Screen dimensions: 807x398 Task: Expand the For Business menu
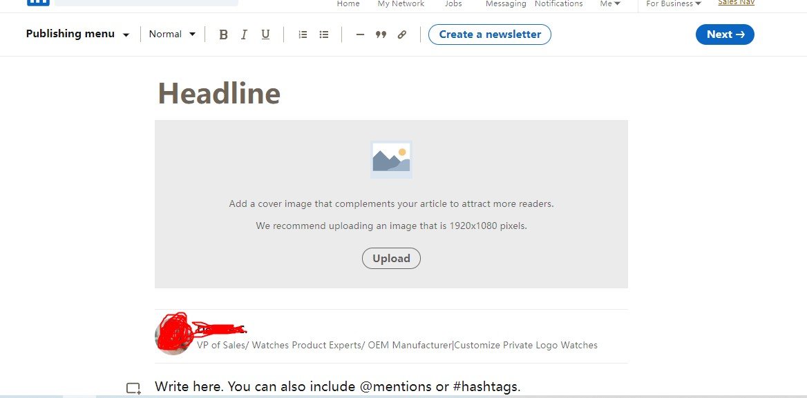(x=673, y=4)
